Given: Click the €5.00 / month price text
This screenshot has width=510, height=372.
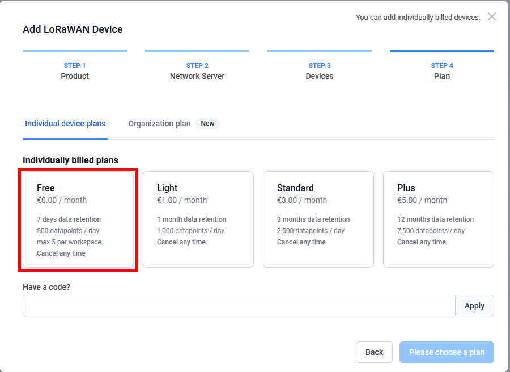Looking at the screenshot, I should coord(422,200).
